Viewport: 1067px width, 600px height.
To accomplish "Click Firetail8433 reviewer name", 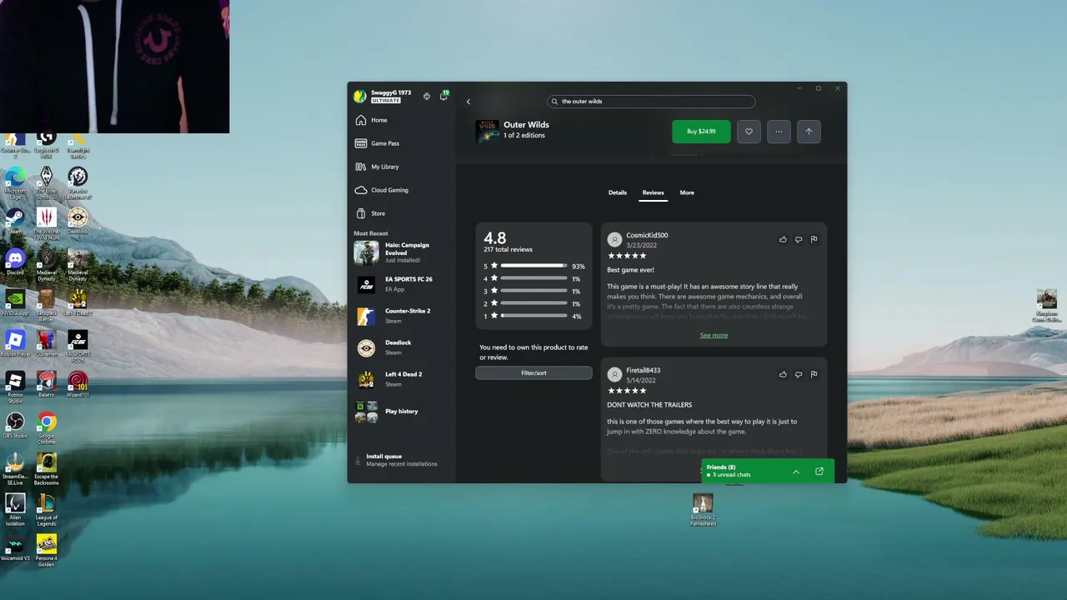I will click(644, 370).
